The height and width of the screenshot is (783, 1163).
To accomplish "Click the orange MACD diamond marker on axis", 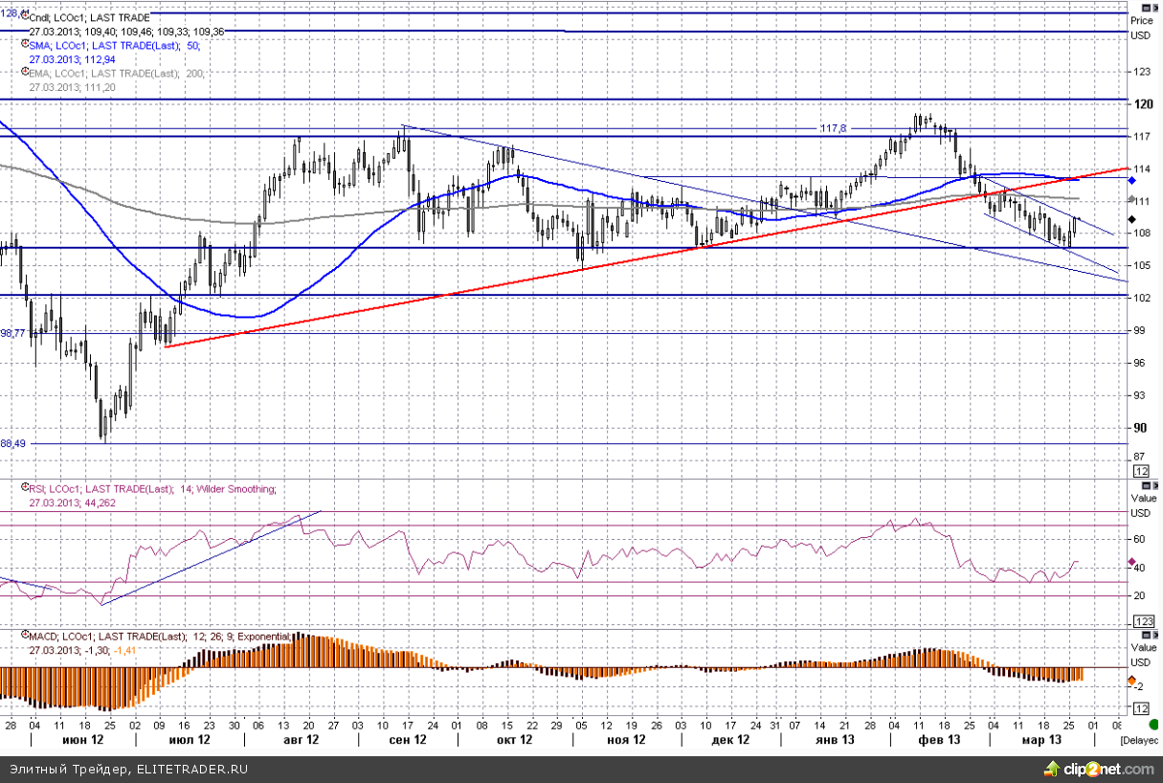I will click(x=1131, y=681).
